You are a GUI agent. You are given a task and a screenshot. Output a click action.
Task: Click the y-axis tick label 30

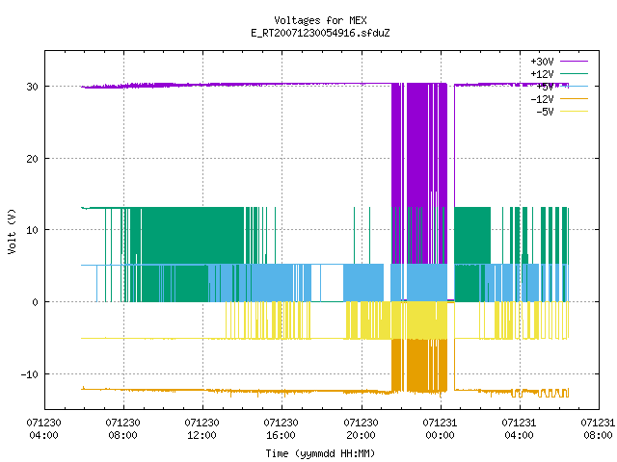[x=32, y=87]
